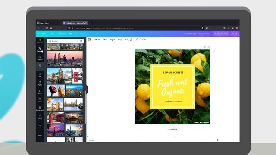This screenshot has height=155, width=276.
Task: Select the Crop option in the toolbar
Action: (120, 40)
